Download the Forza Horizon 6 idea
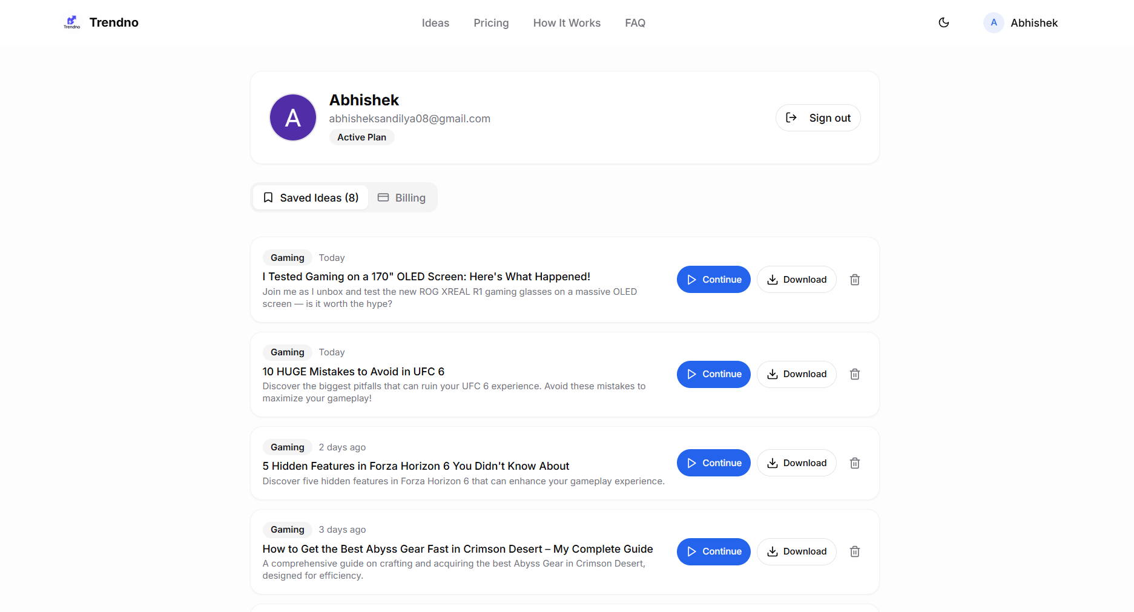Viewport: 1134px width, 612px height. point(796,463)
